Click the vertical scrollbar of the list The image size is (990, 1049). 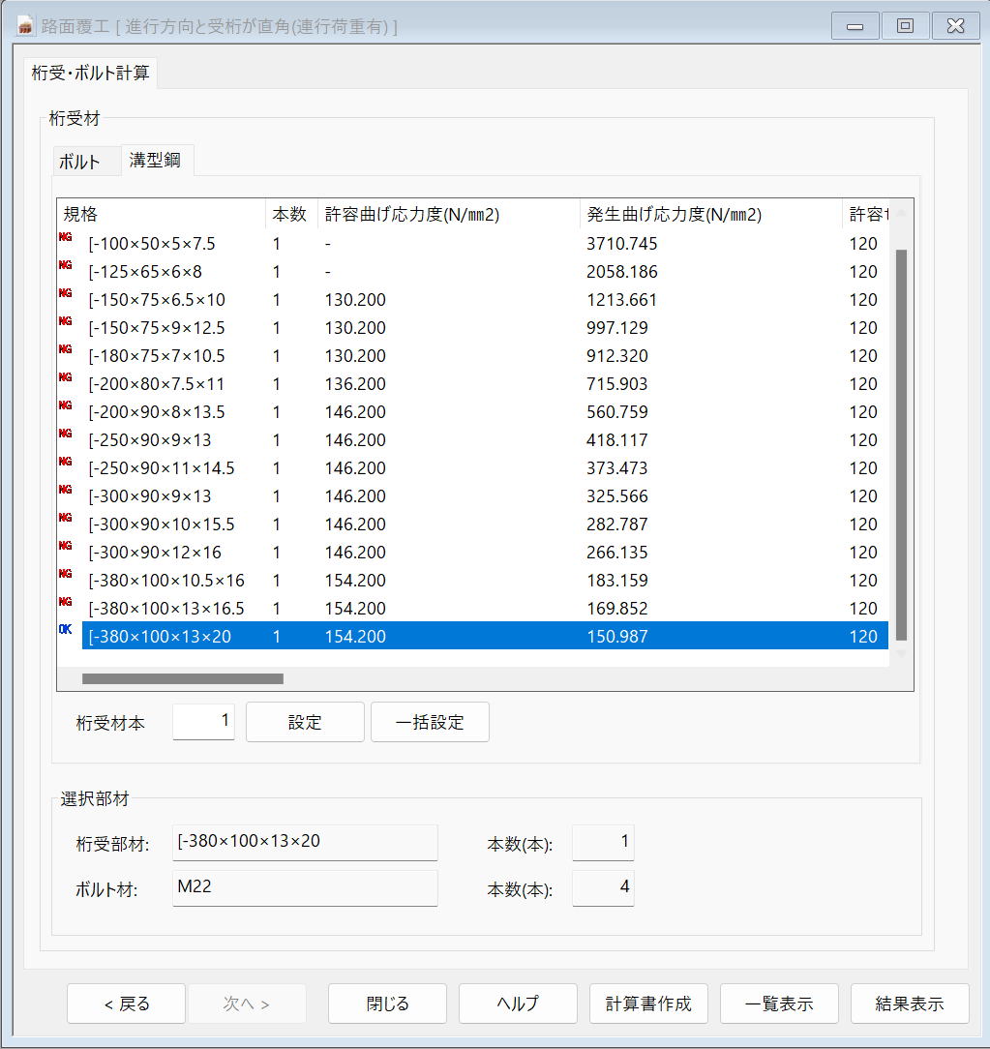[901, 443]
